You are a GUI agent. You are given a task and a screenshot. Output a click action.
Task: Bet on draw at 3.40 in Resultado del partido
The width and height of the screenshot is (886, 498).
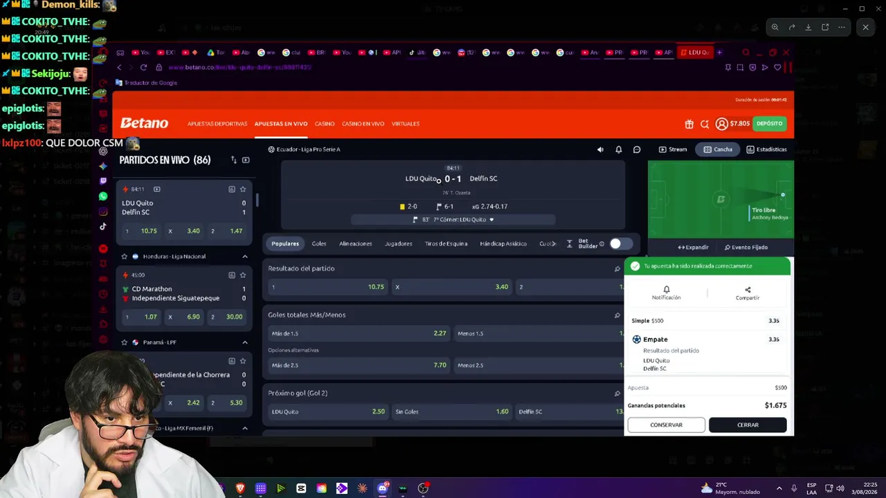click(x=451, y=287)
